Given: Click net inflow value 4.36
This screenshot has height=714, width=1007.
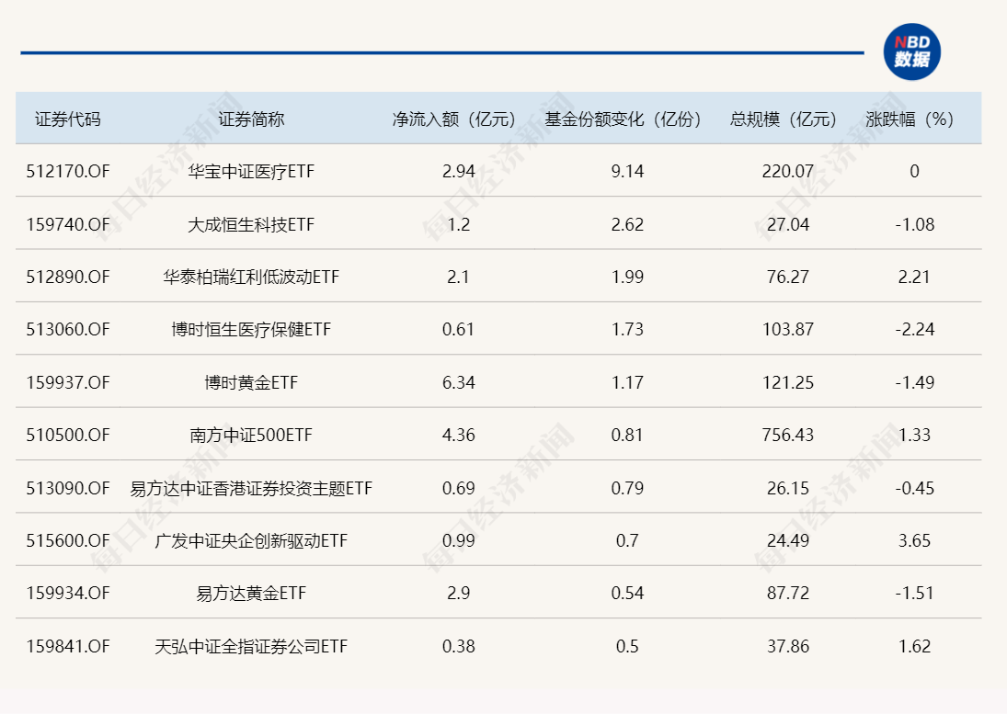Looking at the screenshot, I should [459, 436].
